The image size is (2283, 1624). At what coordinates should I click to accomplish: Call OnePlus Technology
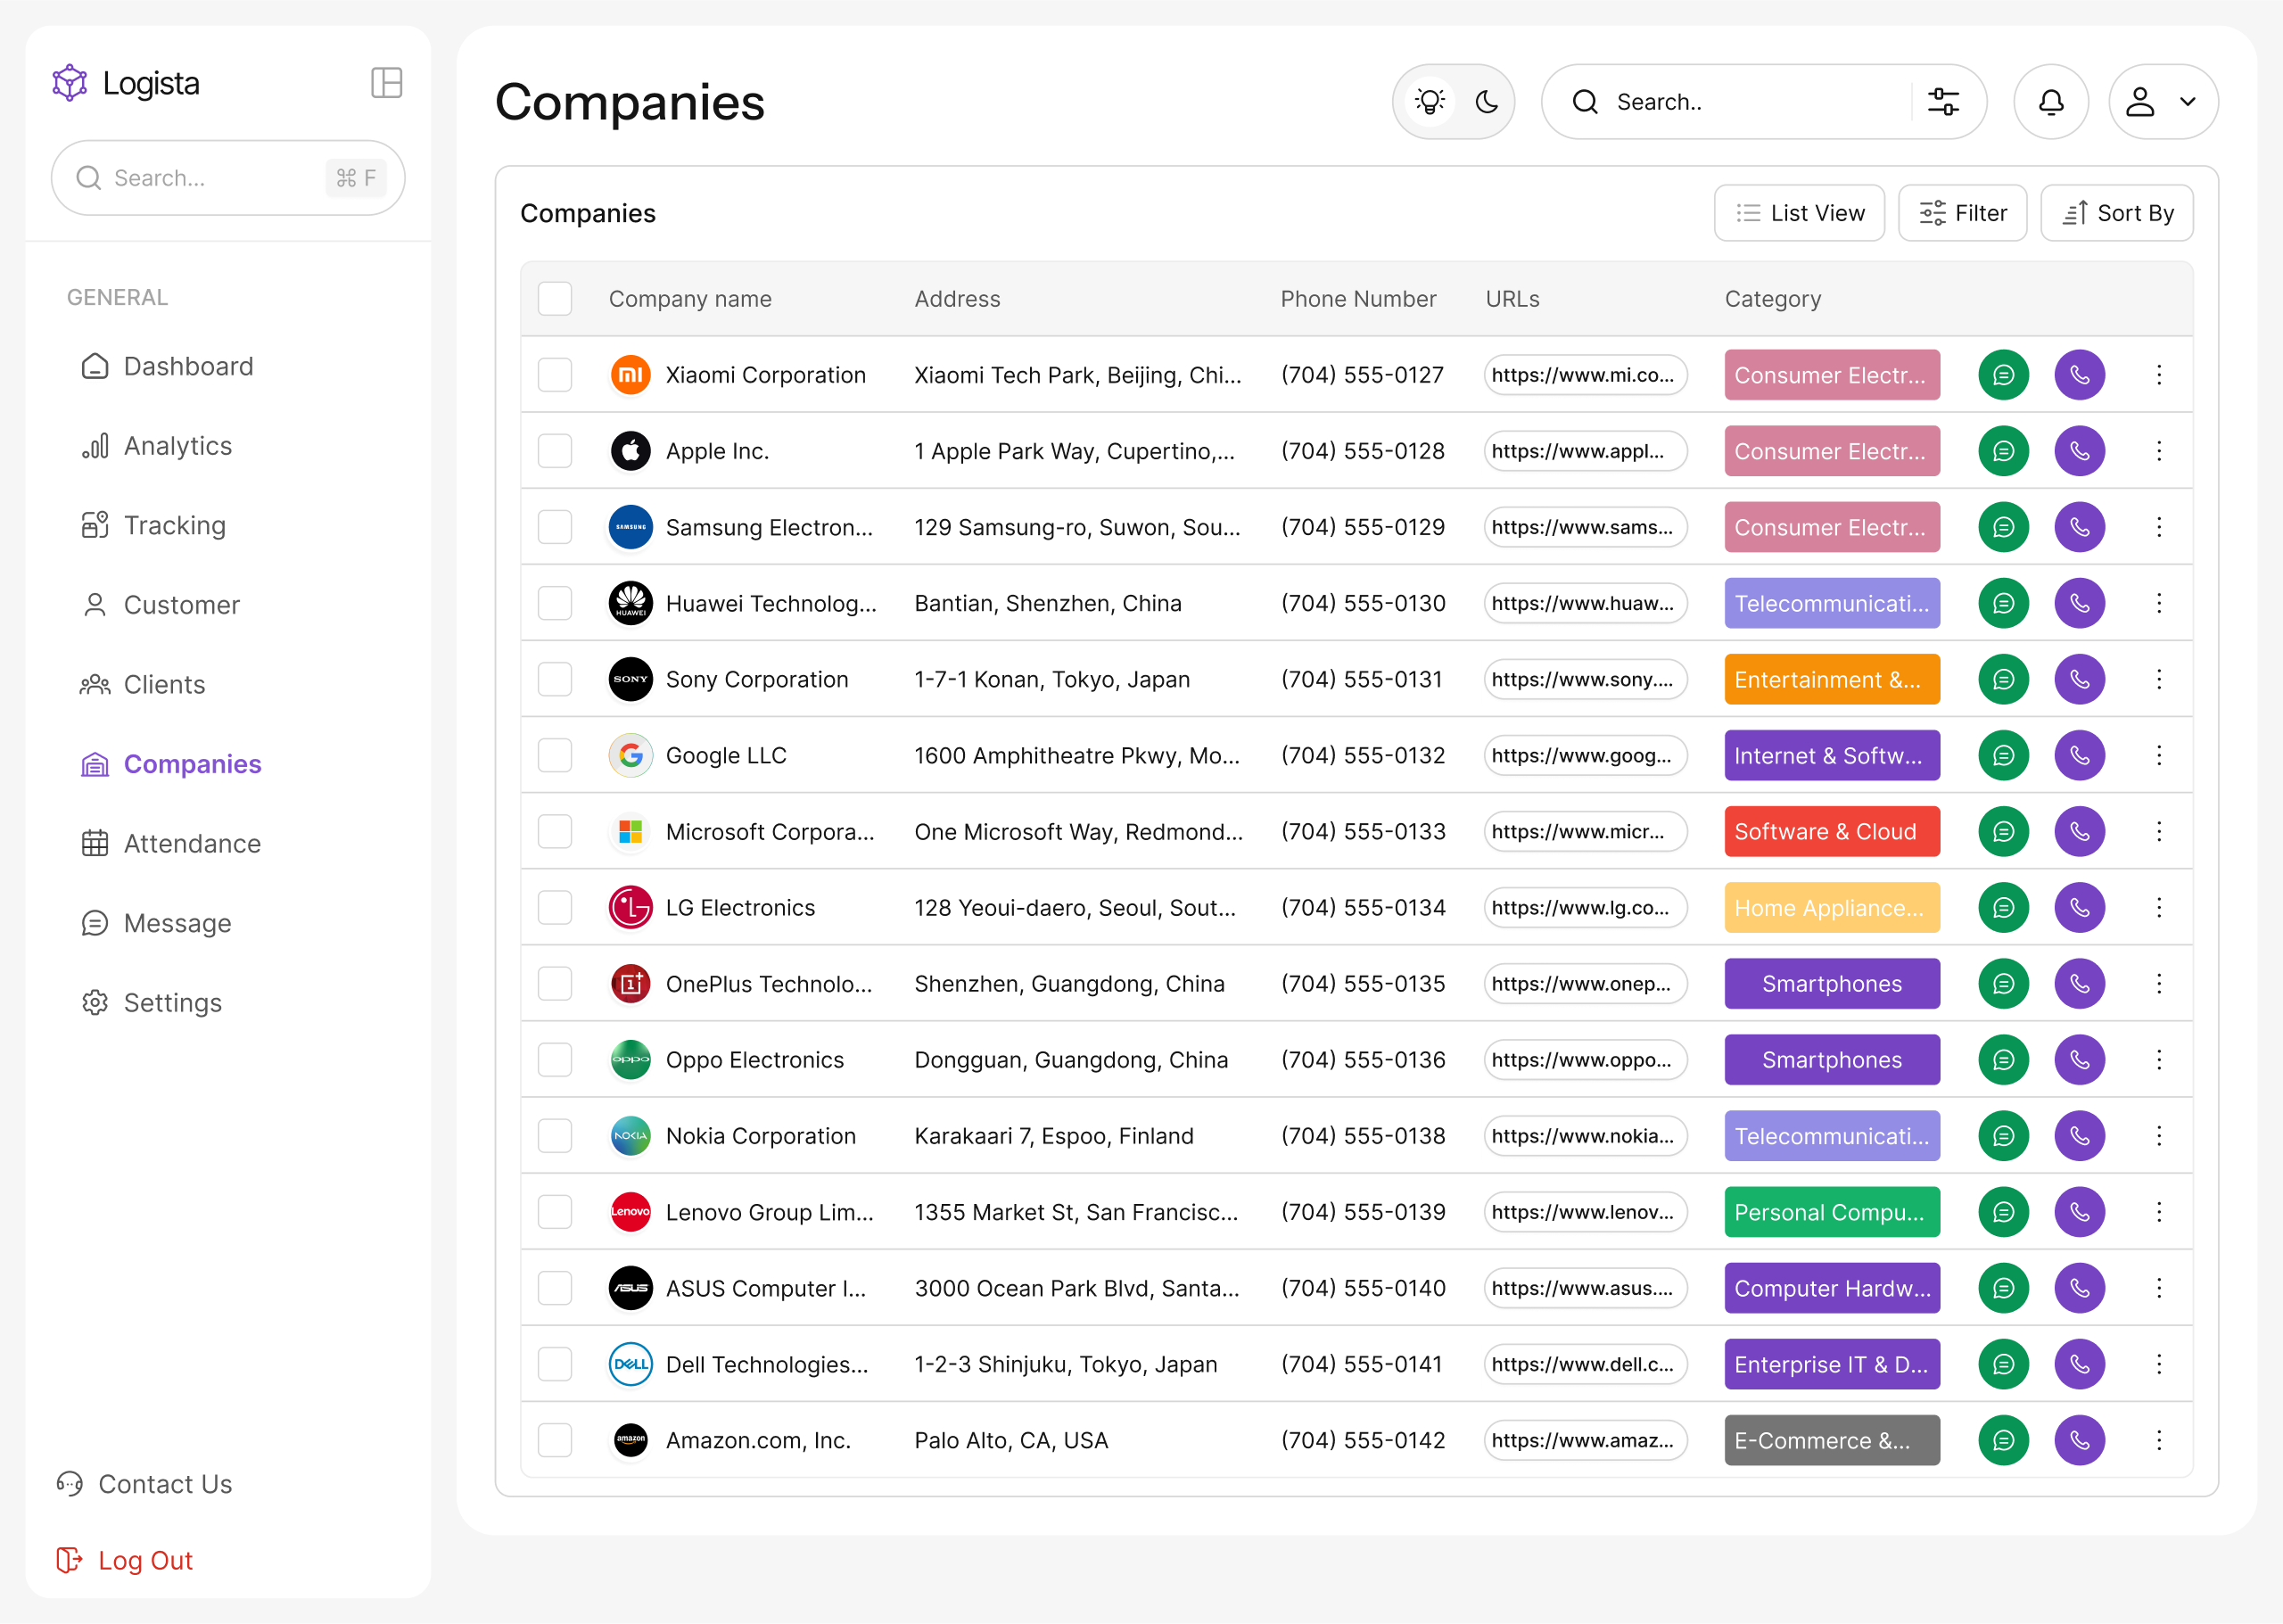pyautogui.click(x=2079, y=983)
